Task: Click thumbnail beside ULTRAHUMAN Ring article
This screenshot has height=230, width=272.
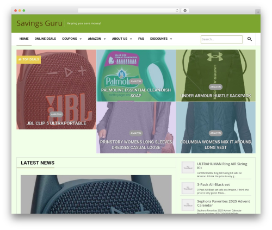Action: [x=188, y=167]
